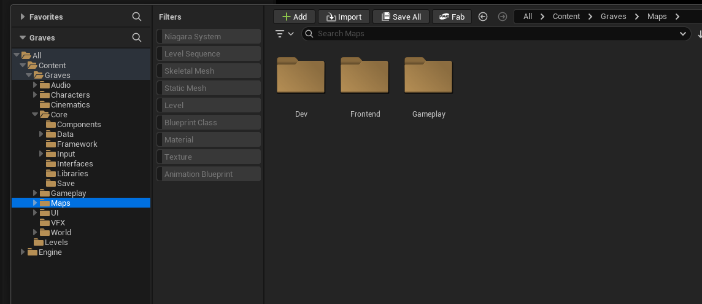The height and width of the screenshot is (304, 702).
Task: Expand the Engine folder arrow
Action: coord(23,252)
